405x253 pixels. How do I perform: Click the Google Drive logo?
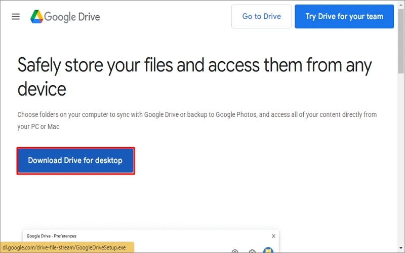point(65,17)
